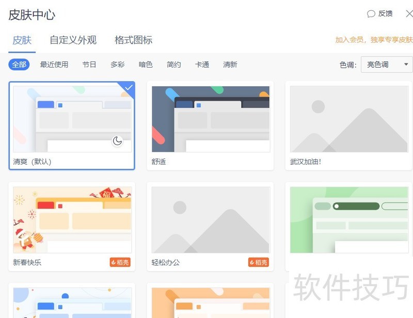
Task: Click the 清爽 (默认) skin name
Action: 32,162
